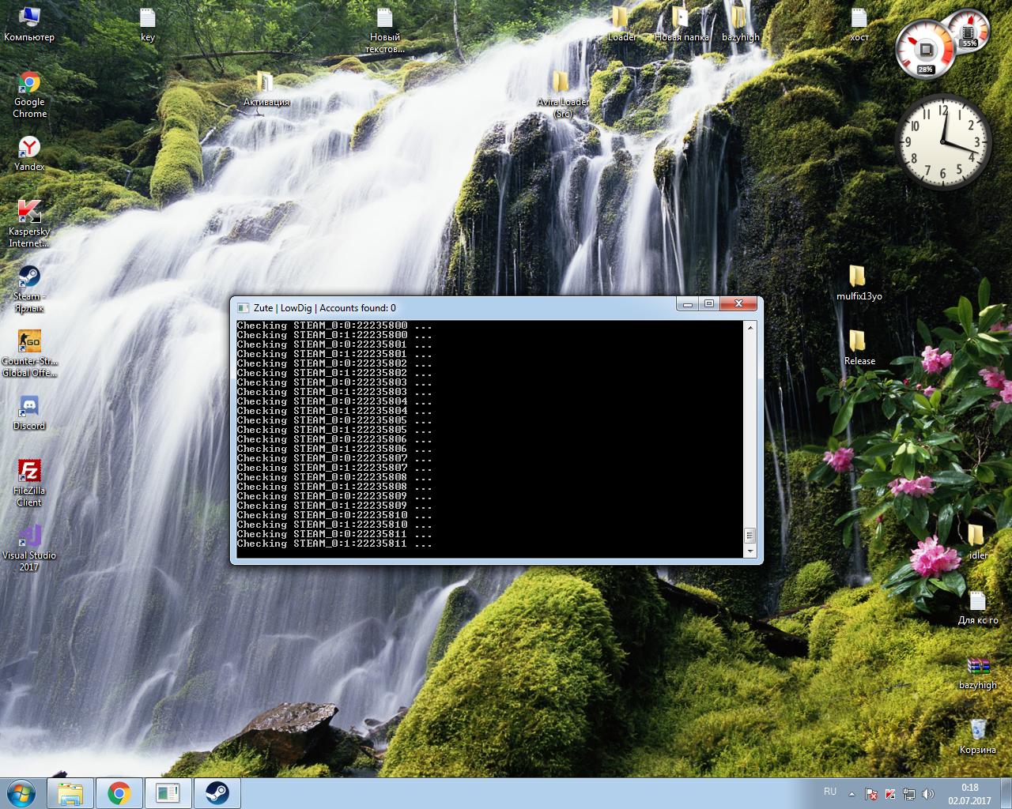Select the Avira Loader (Src) folder
Screen dimensions: 1012x809
point(561,83)
